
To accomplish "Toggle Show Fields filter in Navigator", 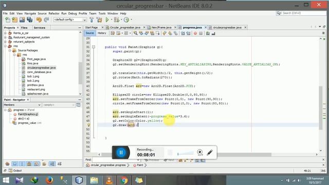I will [15, 164].
